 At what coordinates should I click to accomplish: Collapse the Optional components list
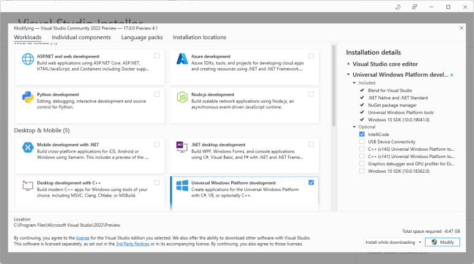click(354, 127)
